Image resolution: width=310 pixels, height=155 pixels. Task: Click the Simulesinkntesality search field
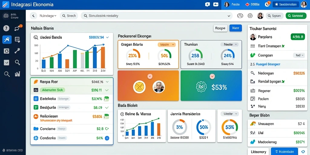(157, 16)
